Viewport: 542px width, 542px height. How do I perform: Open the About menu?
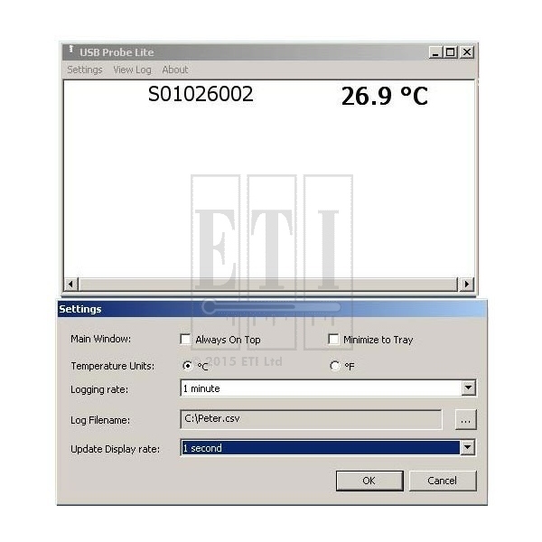[175, 70]
